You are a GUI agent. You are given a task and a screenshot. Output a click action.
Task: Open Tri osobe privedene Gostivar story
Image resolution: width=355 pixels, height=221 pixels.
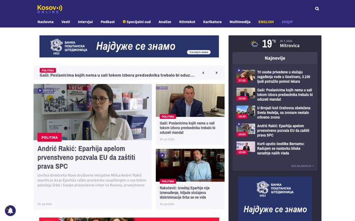pyautogui.click(x=284, y=77)
